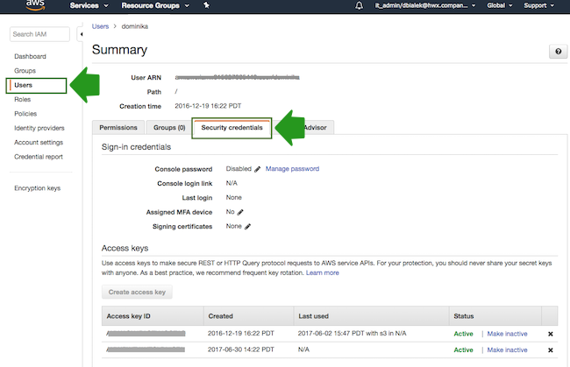Screen dimensions: 570x367
Task: Edit Console password using the pencil icon
Action: pyautogui.click(x=258, y=169)
